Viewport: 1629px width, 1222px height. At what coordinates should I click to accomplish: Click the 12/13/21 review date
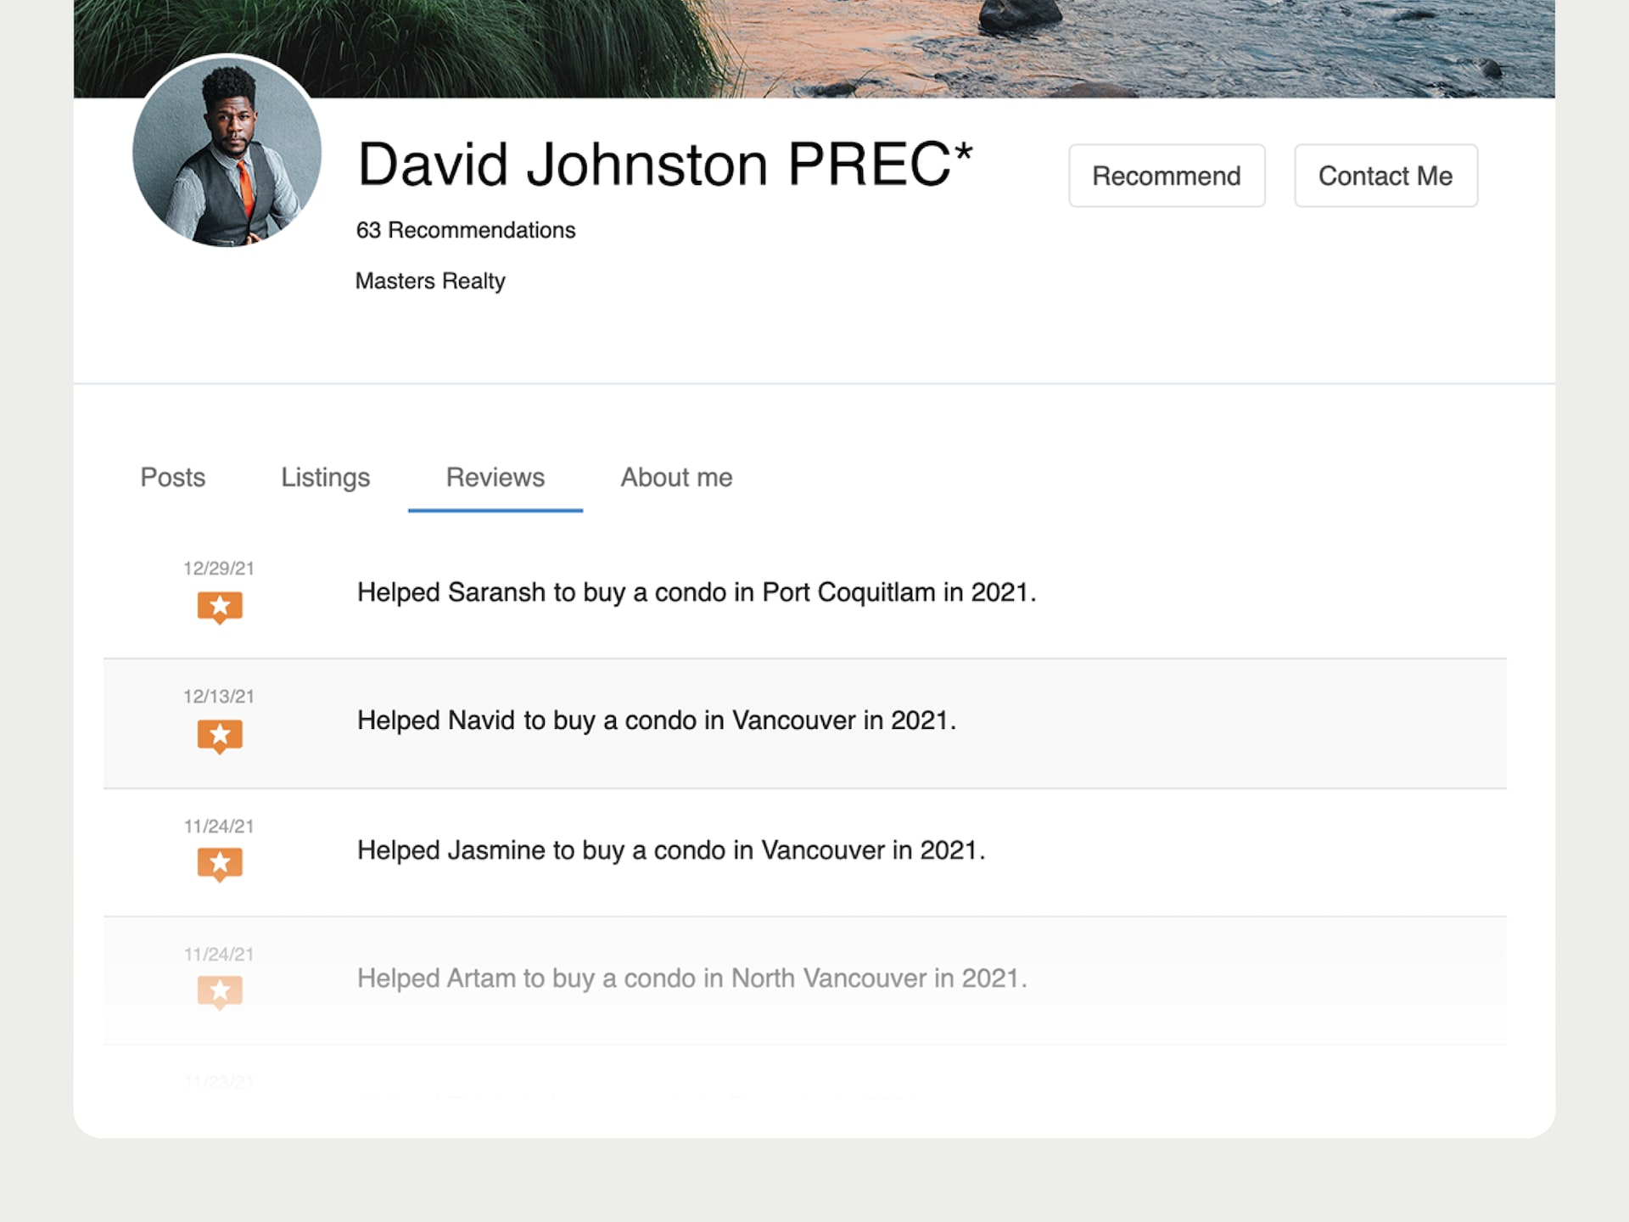[x=219, y=697]
